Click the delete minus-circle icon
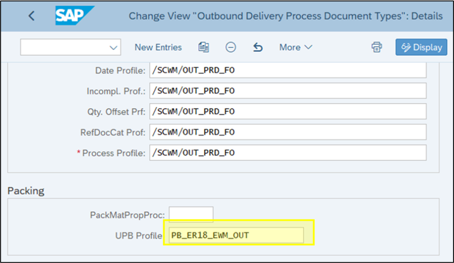Image resolution: width=454 pixels, height=263 pixels. [231, 47]
